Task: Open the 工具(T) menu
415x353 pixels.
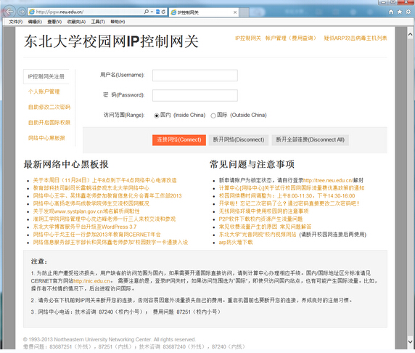Action: [98, 22]
